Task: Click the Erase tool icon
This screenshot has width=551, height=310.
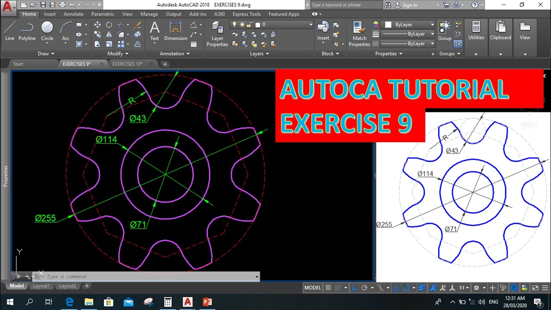Action: point(138,25)
